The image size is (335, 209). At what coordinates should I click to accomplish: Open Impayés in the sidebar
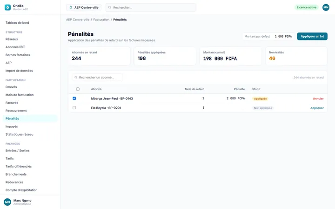pos(12,126)
